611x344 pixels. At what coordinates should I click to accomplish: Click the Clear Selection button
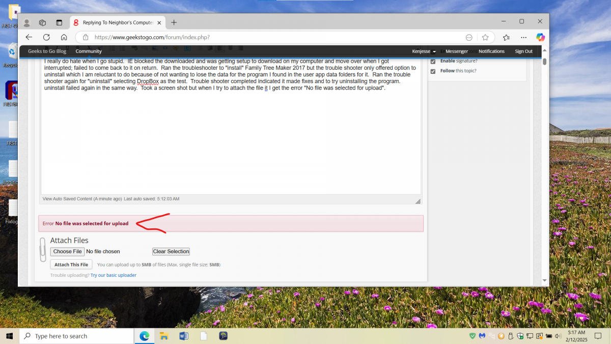(171, 251)
